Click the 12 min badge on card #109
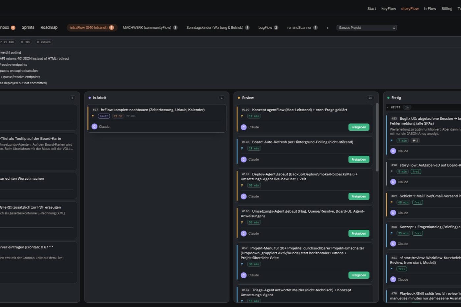 tap(254, 116)
